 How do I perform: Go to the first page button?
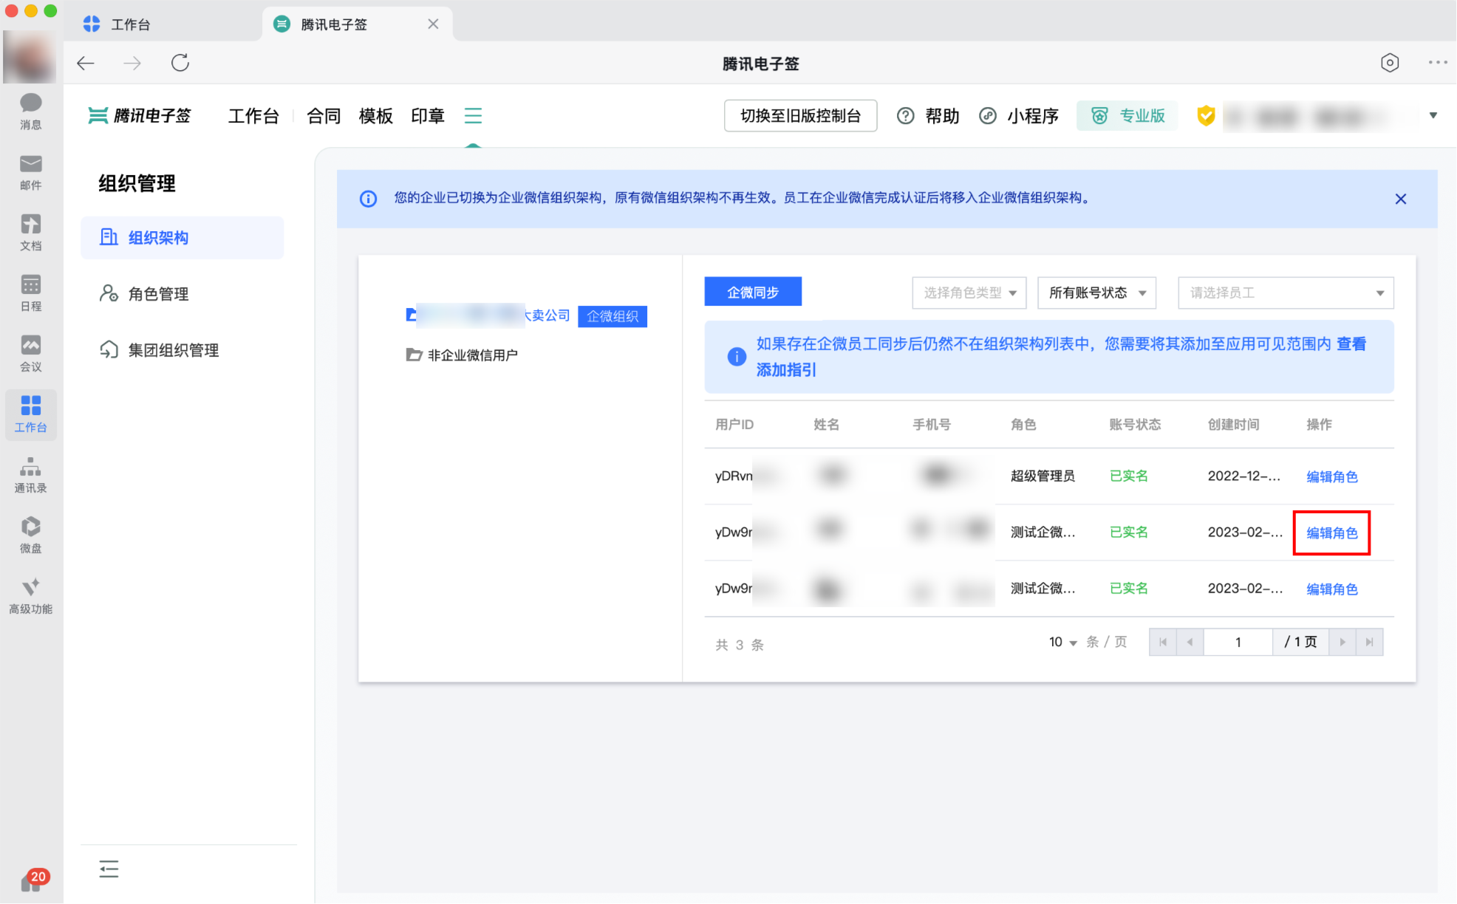point(1163,643)
